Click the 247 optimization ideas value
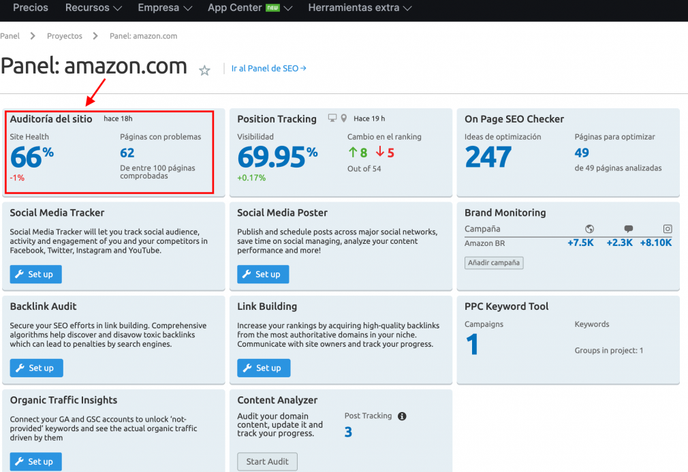Screen dimensions: 688x472 [488, 157]
